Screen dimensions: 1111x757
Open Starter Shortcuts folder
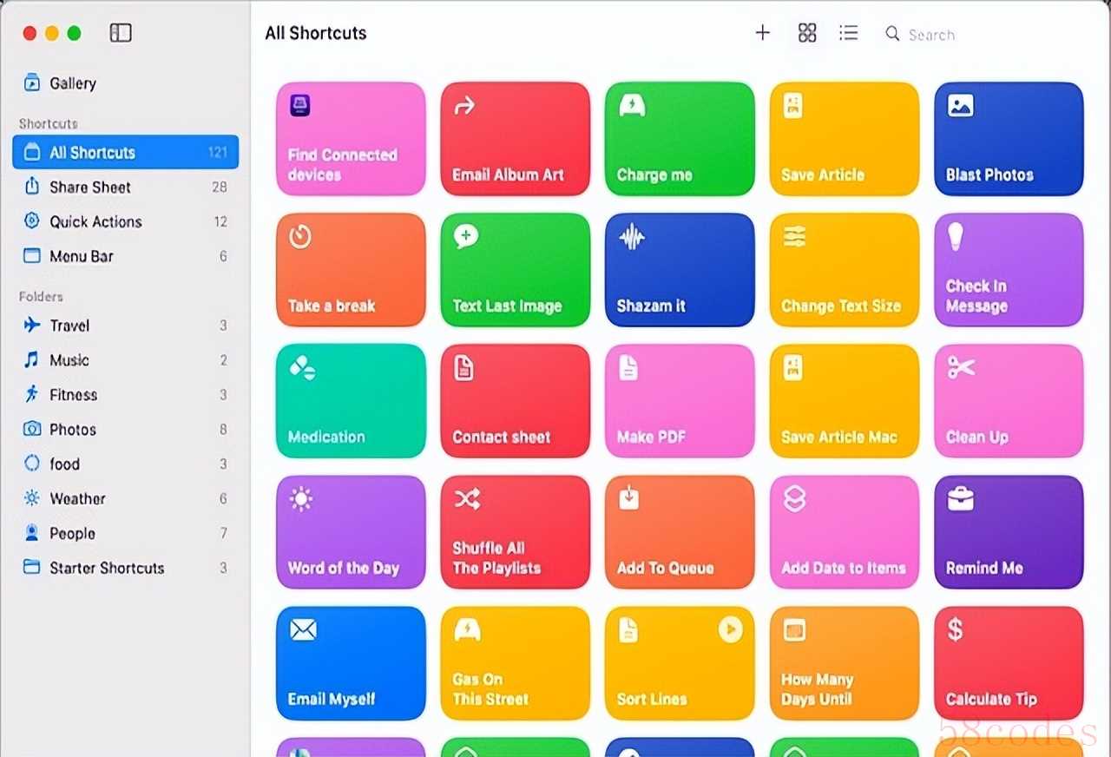[x=106, y=569]
